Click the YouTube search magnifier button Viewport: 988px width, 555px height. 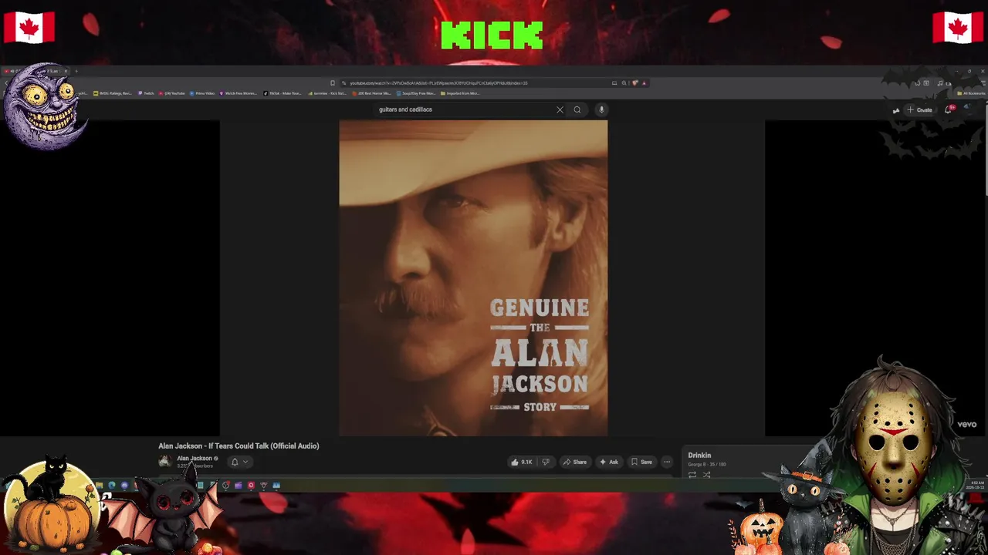[x=577, y=109]
